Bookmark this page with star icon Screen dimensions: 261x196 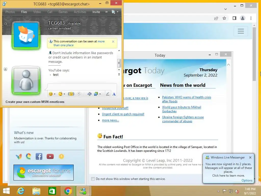[224, 18]
